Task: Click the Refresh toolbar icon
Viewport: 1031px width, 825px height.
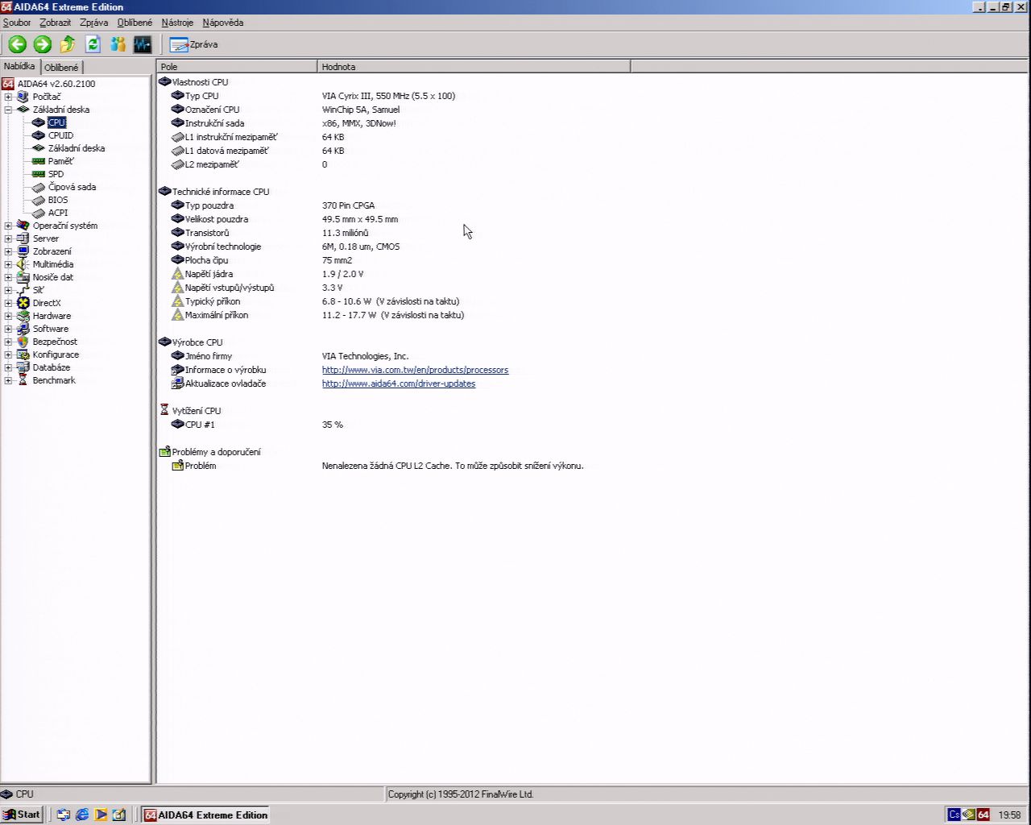Action: point(93,44)
